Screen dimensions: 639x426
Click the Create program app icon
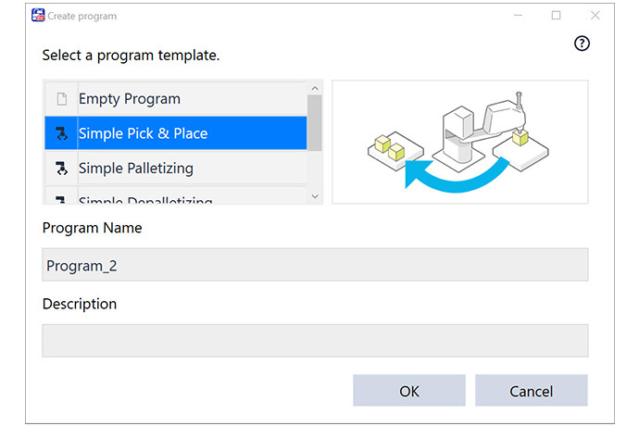tap(38, 16)
